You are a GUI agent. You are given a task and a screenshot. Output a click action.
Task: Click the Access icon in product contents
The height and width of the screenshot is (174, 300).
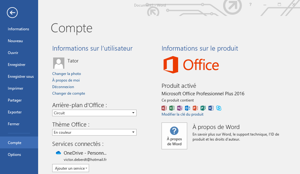click(x=164, y=108)
